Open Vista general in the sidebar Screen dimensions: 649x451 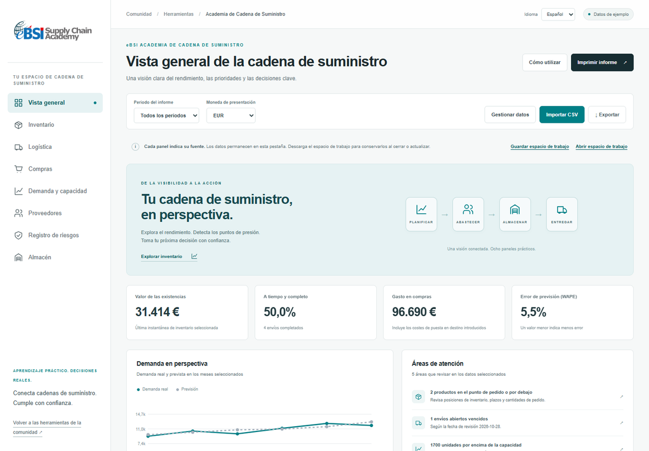tap(55, 103)
